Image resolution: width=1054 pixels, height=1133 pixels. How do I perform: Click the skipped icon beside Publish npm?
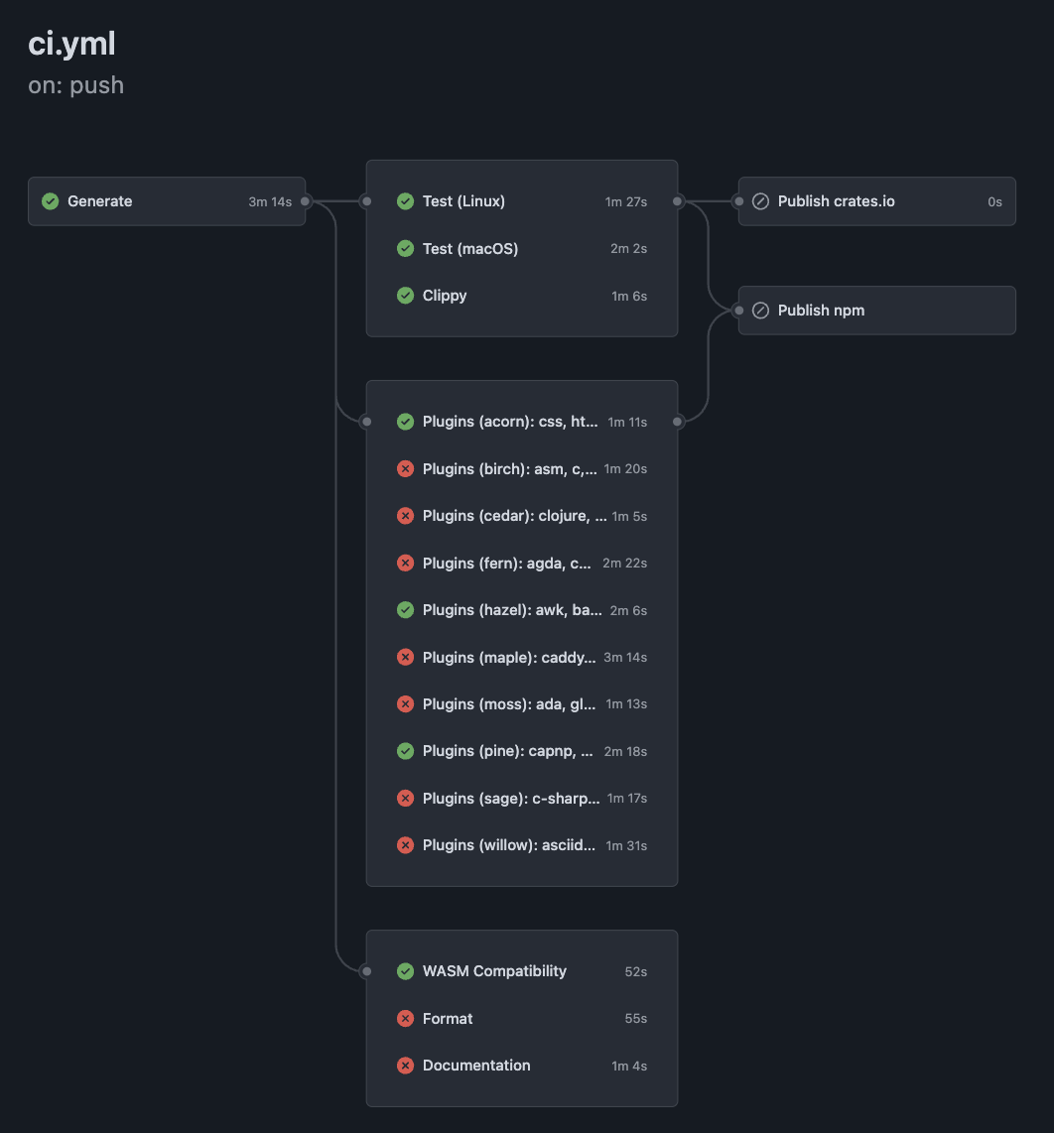(x=760, y=311)
